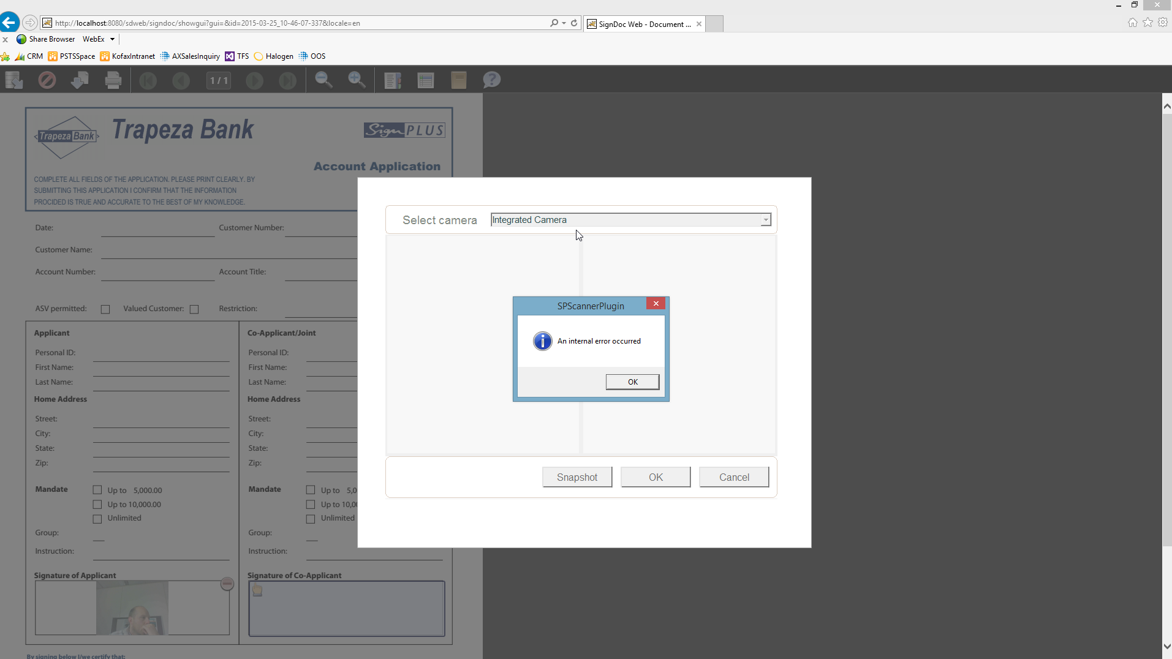Open AXSalesInquiry favorites link

[190, 56]
